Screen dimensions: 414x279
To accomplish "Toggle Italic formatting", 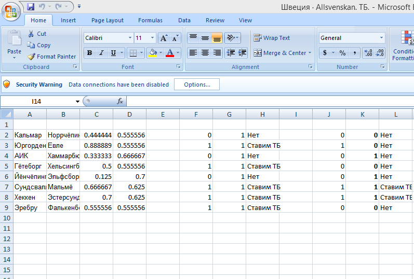I will tap(101, 53).
